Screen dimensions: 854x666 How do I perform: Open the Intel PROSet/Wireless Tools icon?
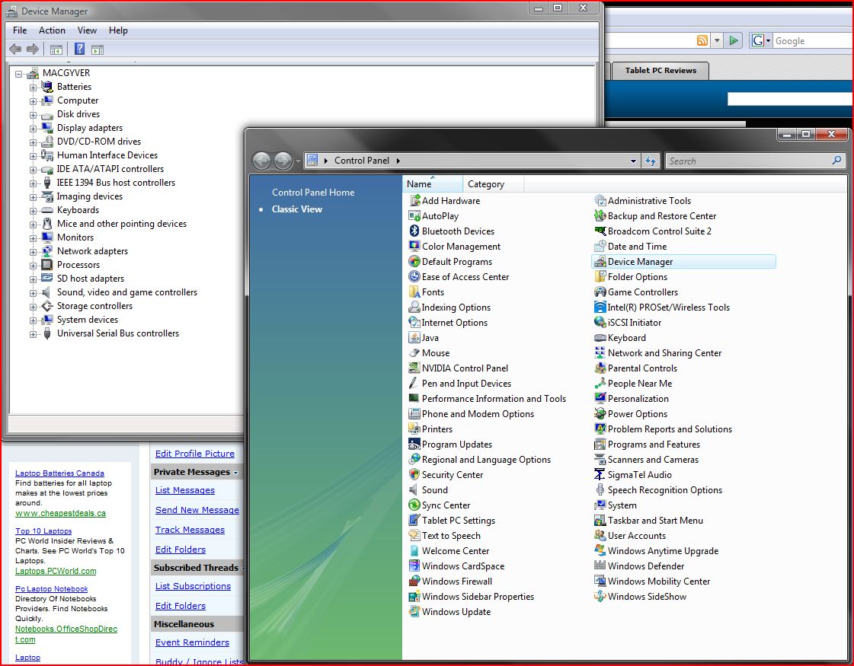click(x=600, y=308)
